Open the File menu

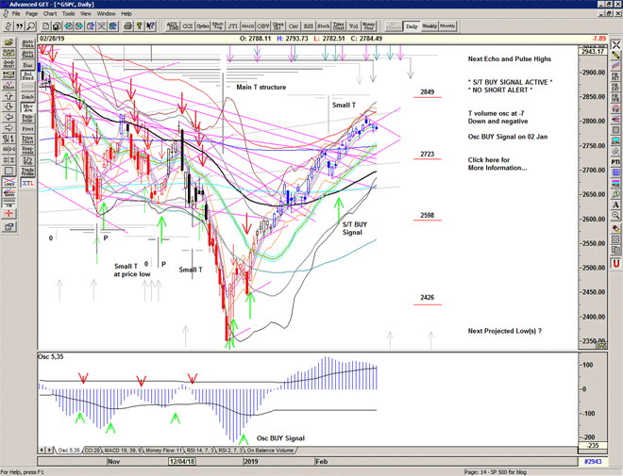14,14
